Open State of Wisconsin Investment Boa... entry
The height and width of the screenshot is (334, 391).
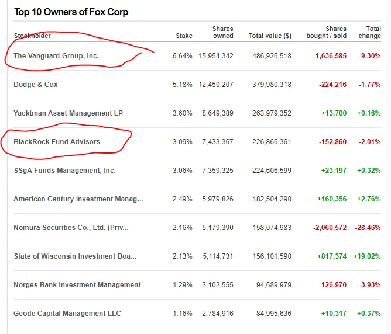pos(75,256)
